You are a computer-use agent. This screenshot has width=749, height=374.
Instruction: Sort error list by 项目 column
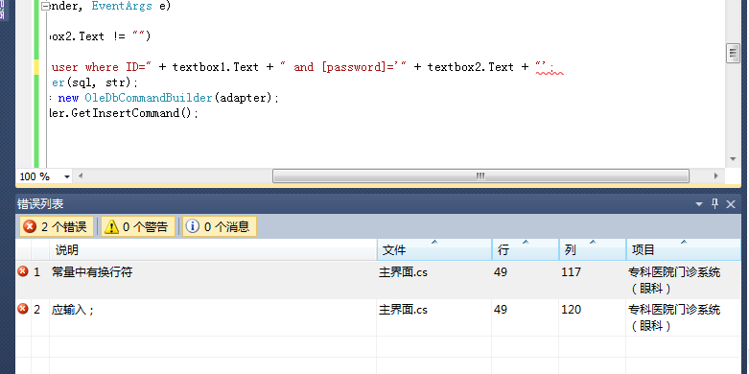684,249
